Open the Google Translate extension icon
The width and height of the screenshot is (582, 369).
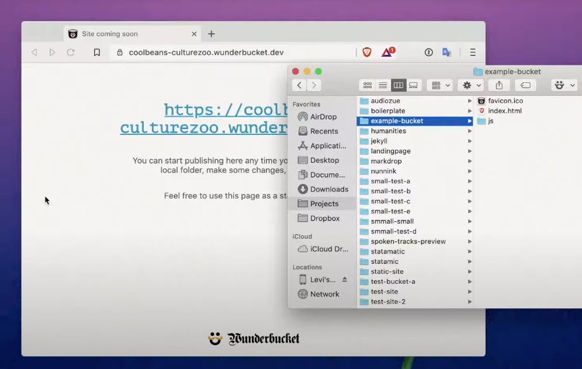coord(446,53)
